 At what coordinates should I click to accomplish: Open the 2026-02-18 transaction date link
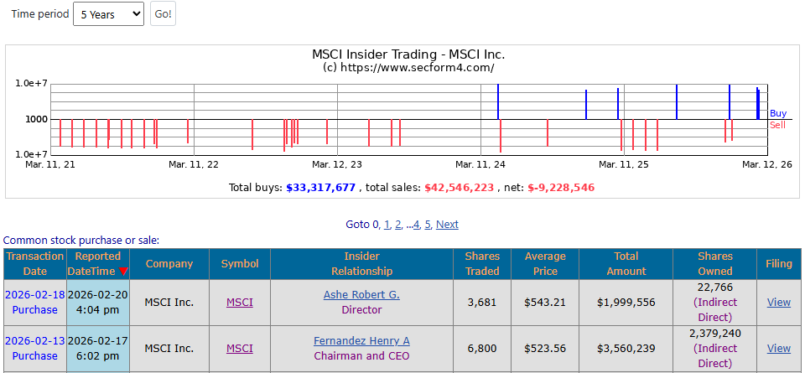coord(35,294)
